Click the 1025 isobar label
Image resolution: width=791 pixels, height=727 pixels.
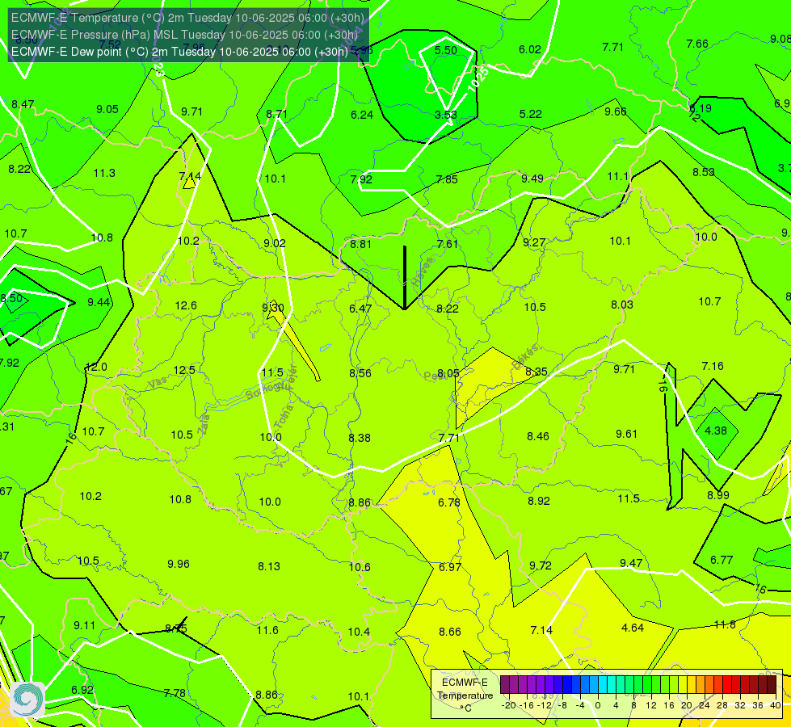point(478,78)
